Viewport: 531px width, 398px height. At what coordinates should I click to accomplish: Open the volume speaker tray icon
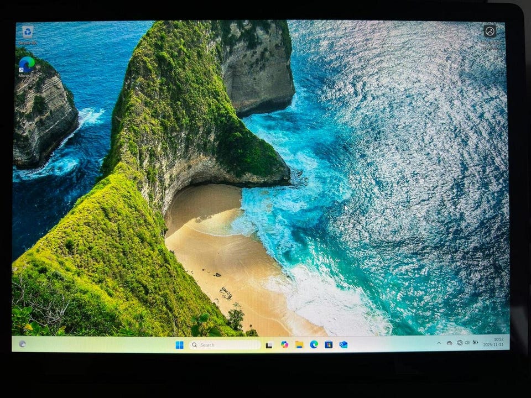(x=467, y=343)
